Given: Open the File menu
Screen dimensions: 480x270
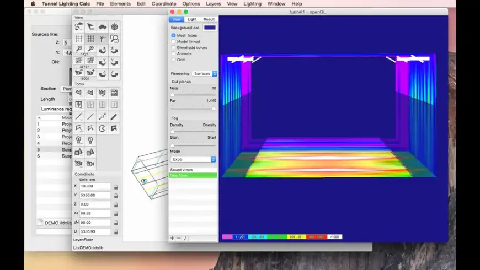Looking at the screenshot, I should pyautogui.click(x=100, y=4).
